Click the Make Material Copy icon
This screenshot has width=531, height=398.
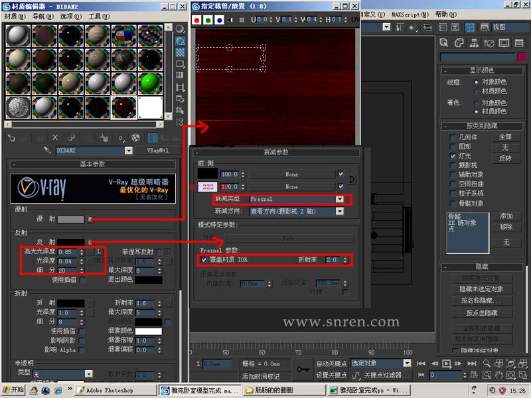[x=72, y=138]
